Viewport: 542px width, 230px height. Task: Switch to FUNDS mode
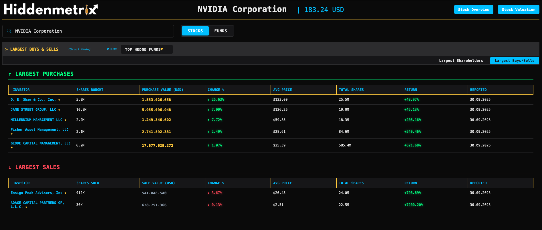coord(221,31)
